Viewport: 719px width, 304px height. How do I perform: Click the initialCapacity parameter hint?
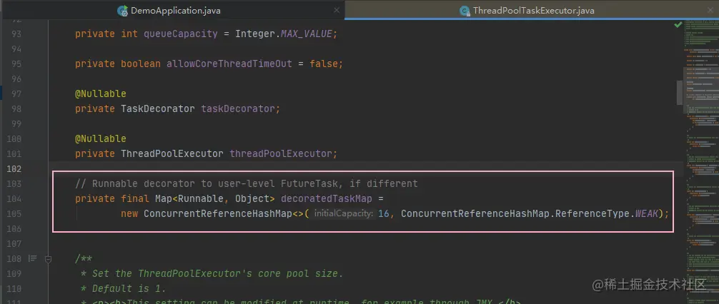[343, 214]
